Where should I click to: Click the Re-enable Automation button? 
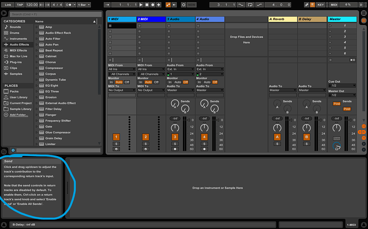174,5
